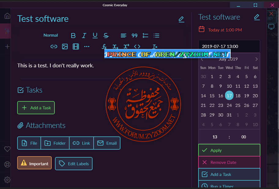Select July 24 in the calendar
This screenshot has height=189, width=279.
(x=229, y=105)
